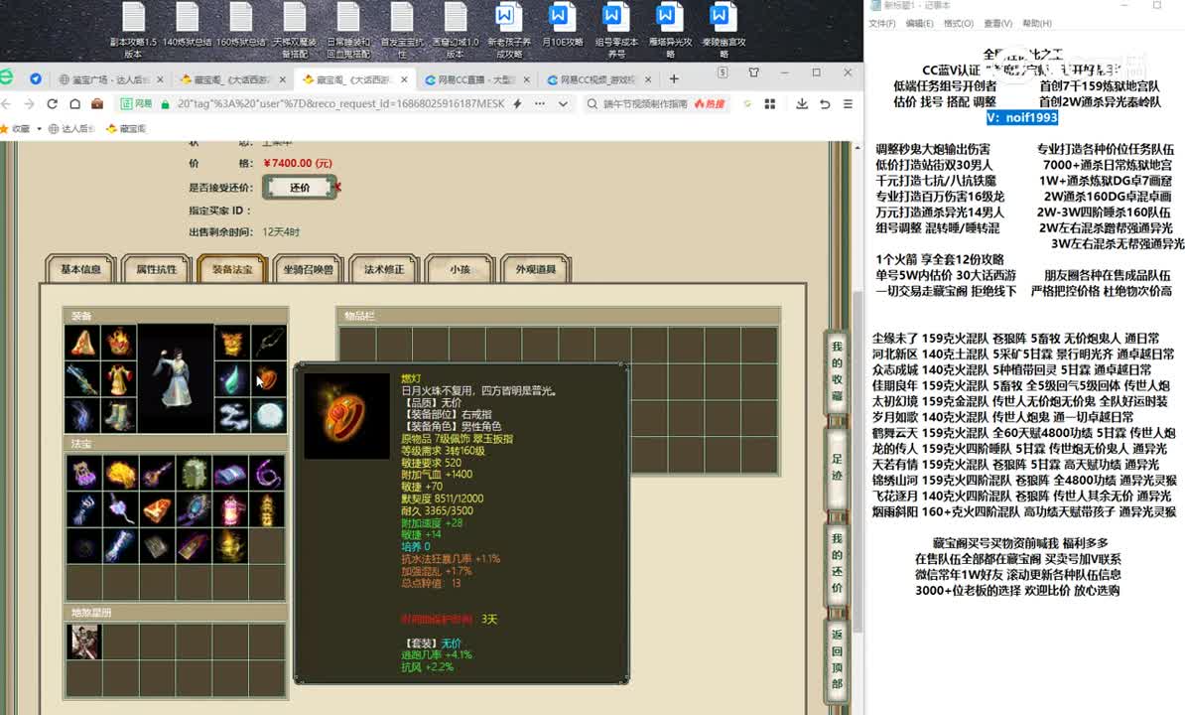This screenshot has width=1185, height=715.
Task: Open the address bar three-dots menu
Action: (x=540, y=103)
